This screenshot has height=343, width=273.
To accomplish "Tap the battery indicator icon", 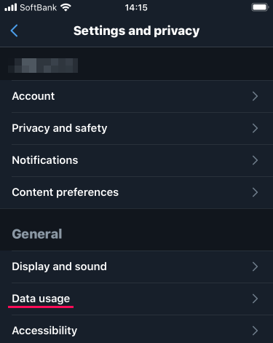I will point(260,7).
